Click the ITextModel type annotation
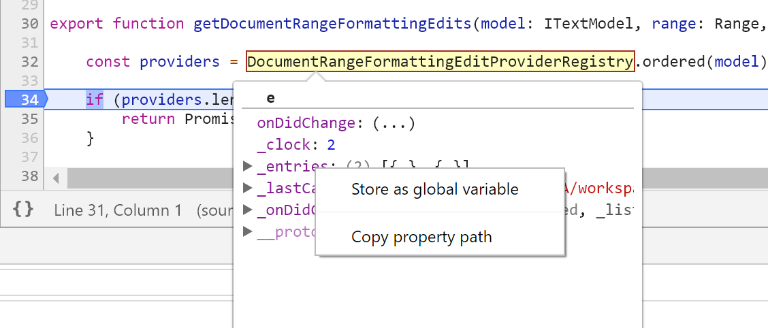 589,24
